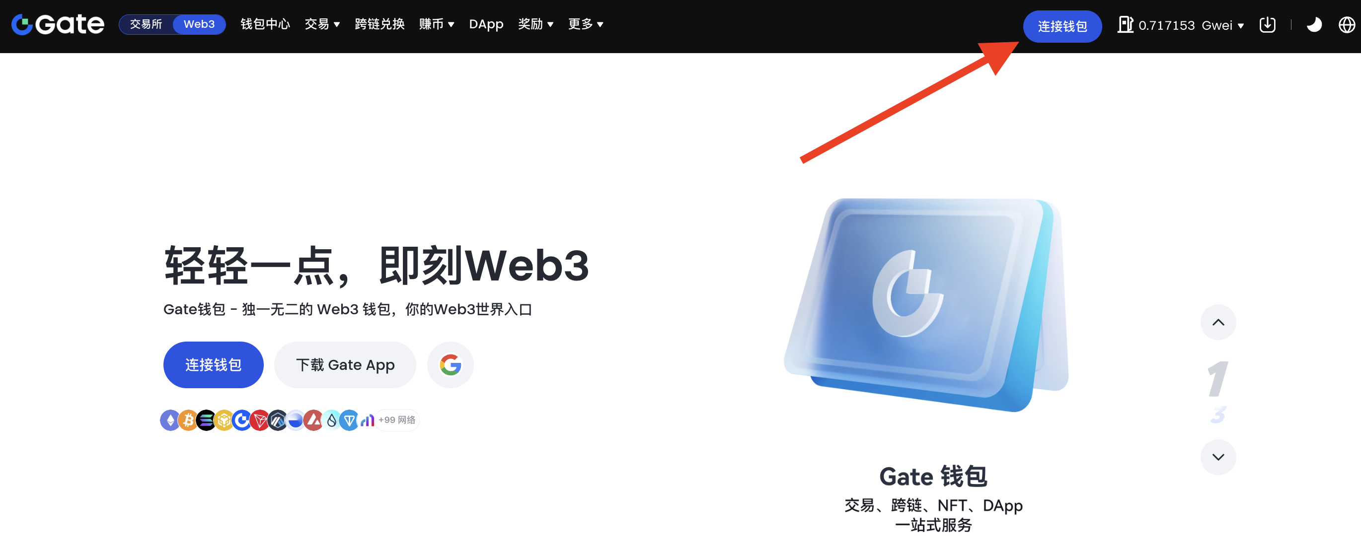Show the +99 网络 list
The height and width of the screenshot is (560, 1361).
[x=397, y=420]
